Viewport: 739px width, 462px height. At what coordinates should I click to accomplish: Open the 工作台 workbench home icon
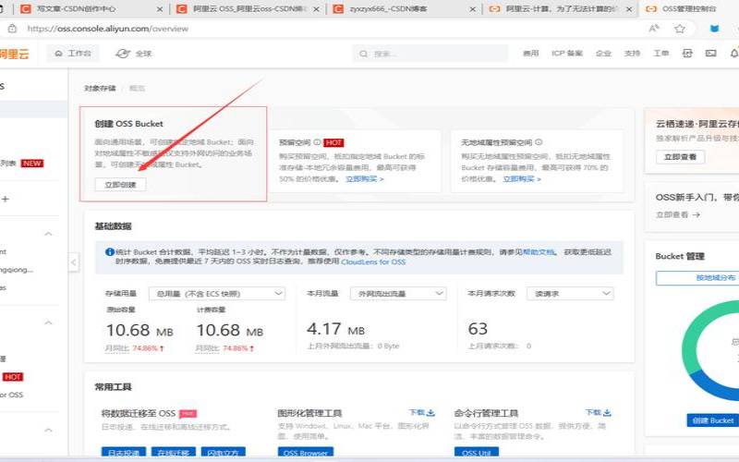coord(58,54)
